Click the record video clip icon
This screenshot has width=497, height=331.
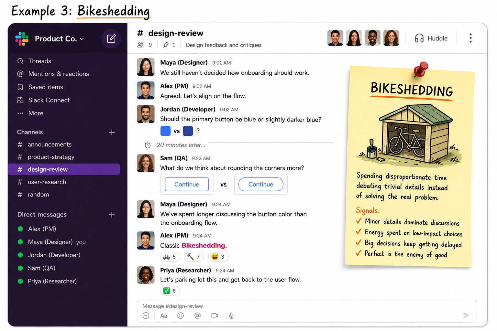[x=215, y=316]
